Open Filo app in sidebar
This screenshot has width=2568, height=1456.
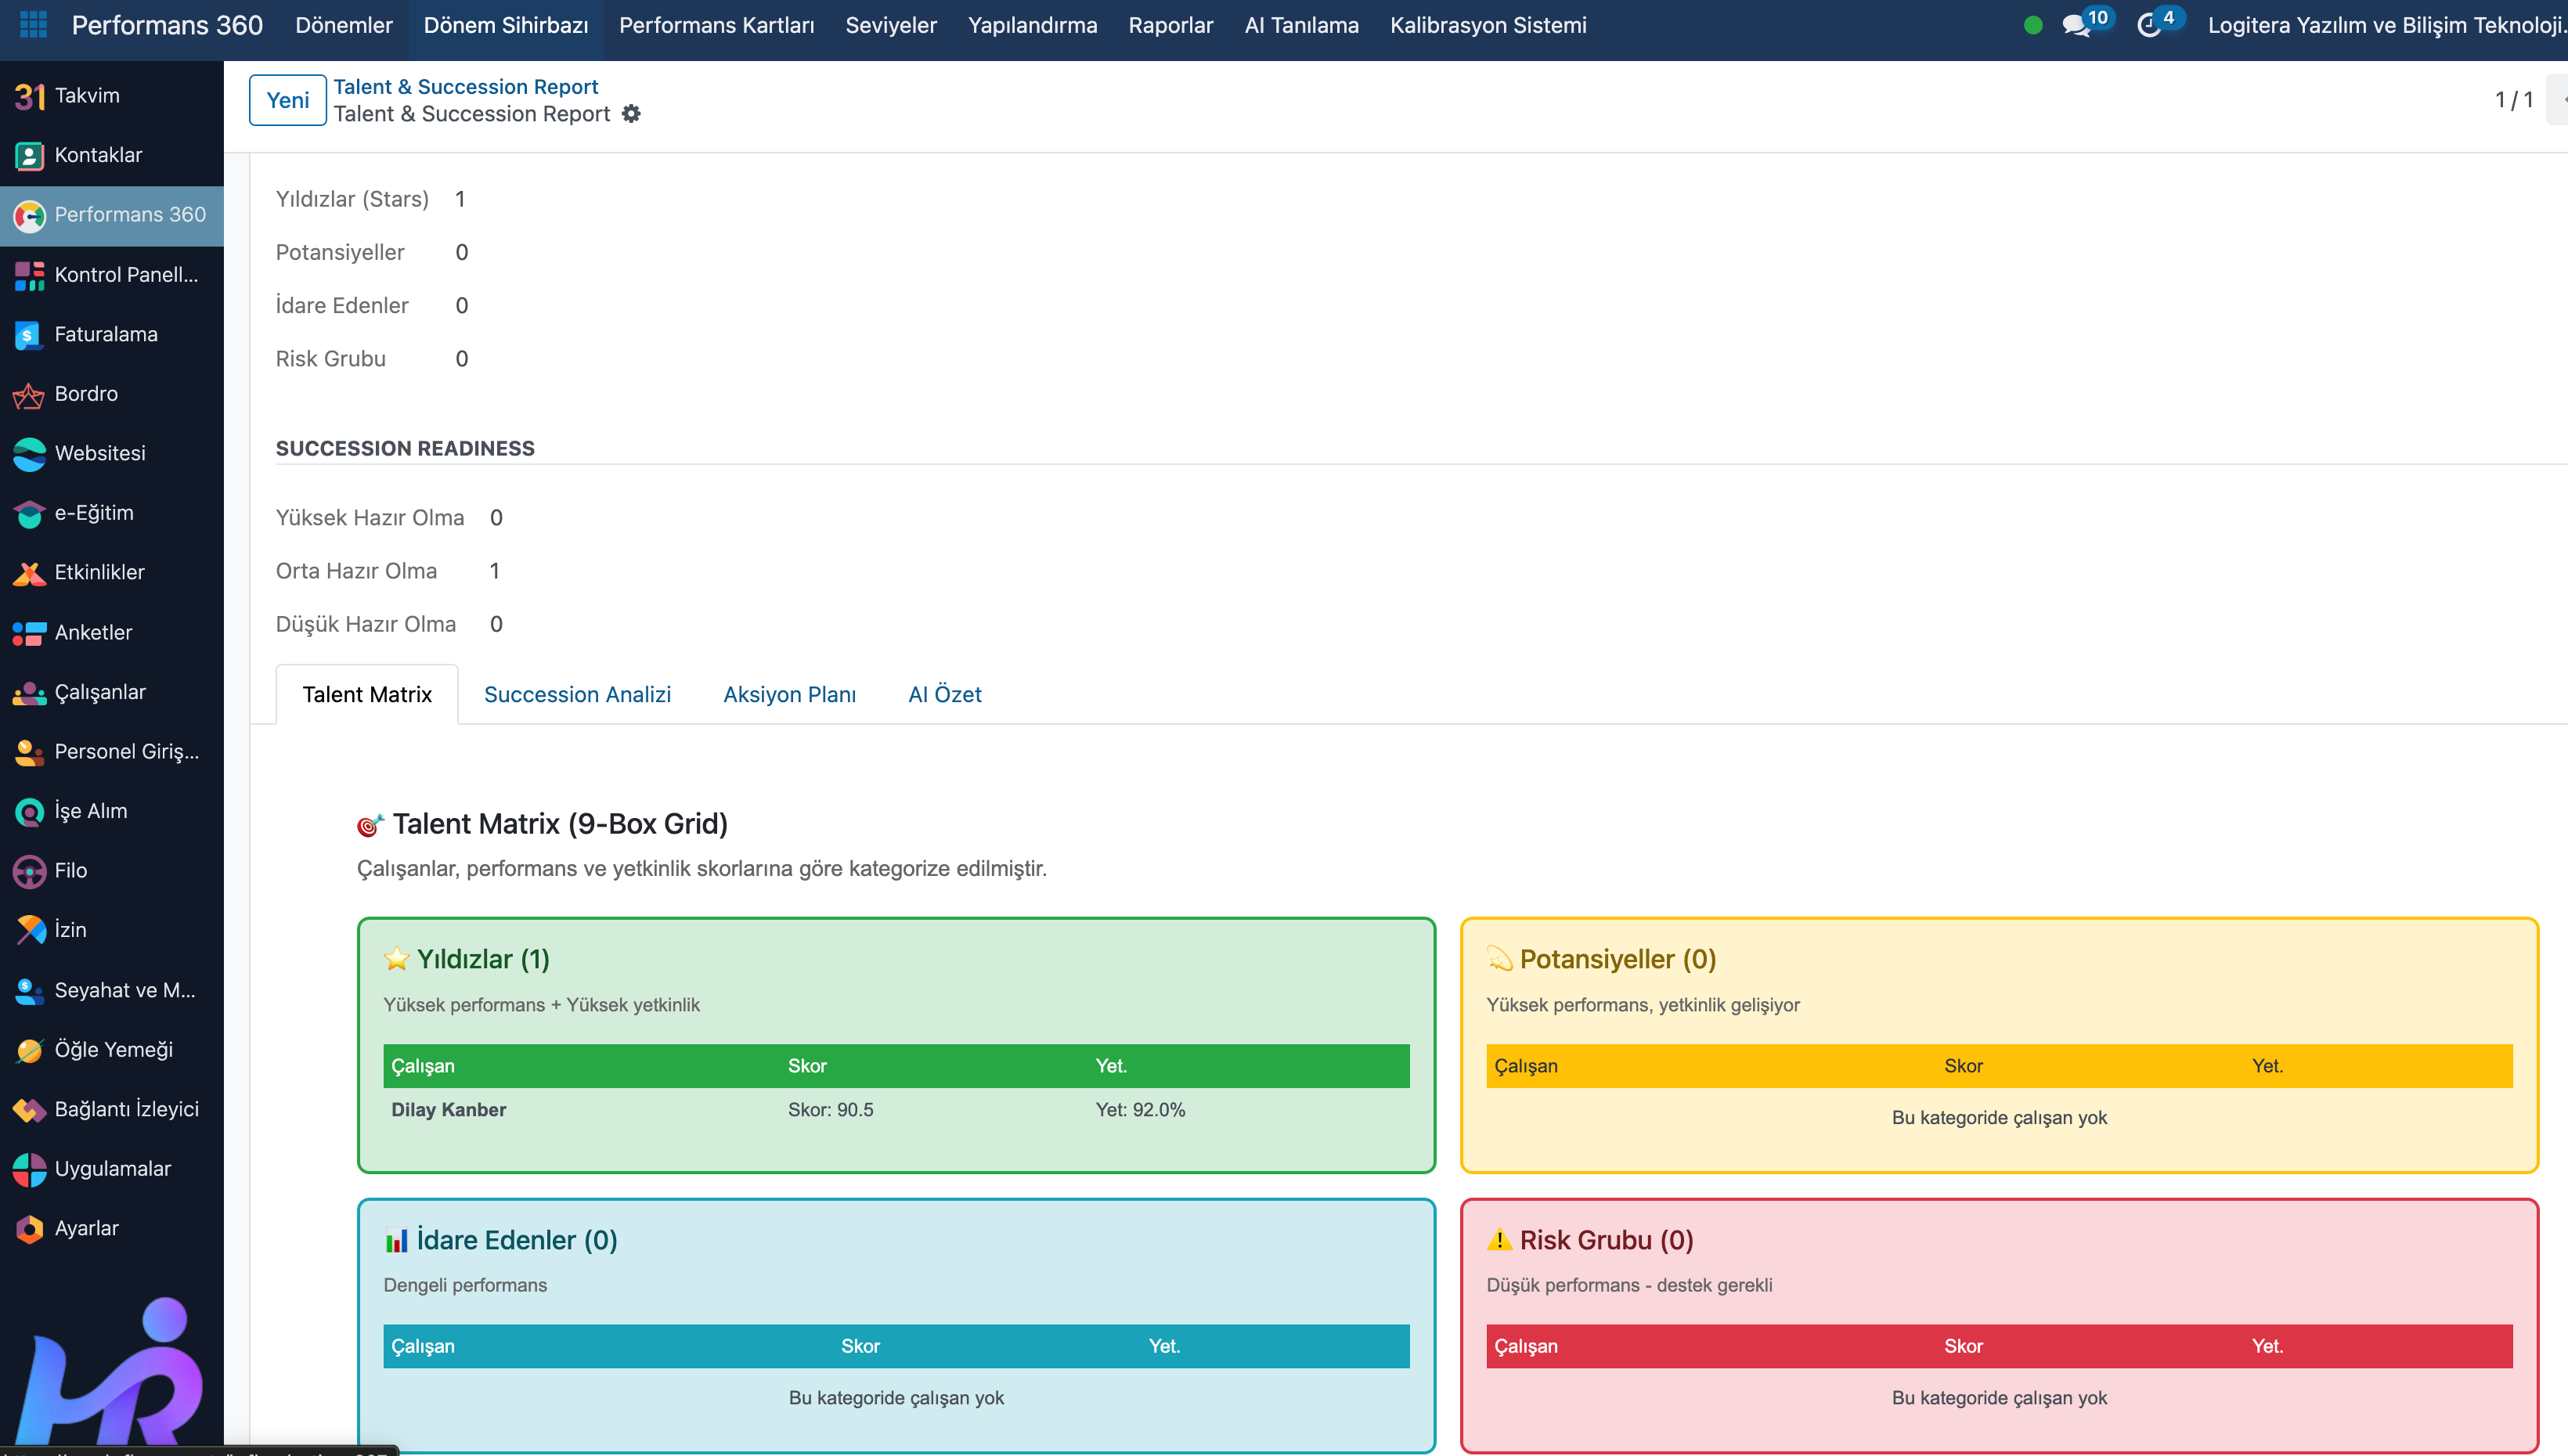coord(112,871)
